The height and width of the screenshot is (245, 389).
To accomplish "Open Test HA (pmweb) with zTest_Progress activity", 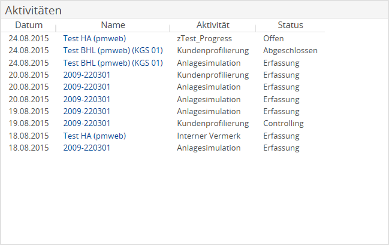I will pos(94,38).
